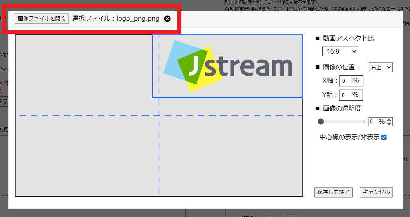Click the 選択ファイル：logp_png.png text
This screenshot has width=410, height=217.
pos(116,19)
